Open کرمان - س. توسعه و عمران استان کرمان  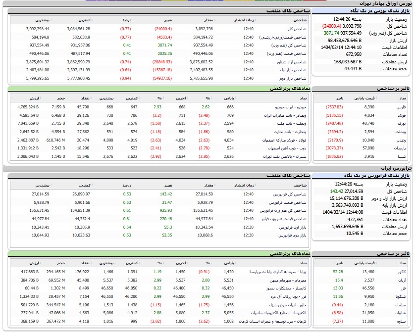click(272, 321)
